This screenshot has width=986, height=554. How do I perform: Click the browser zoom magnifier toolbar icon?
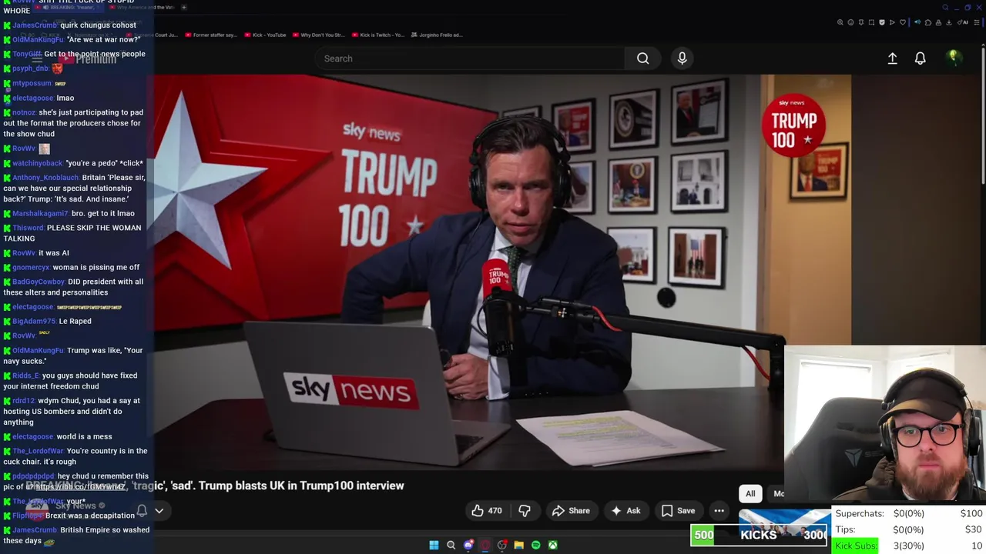pyautogui.click(x=840, y=22)
